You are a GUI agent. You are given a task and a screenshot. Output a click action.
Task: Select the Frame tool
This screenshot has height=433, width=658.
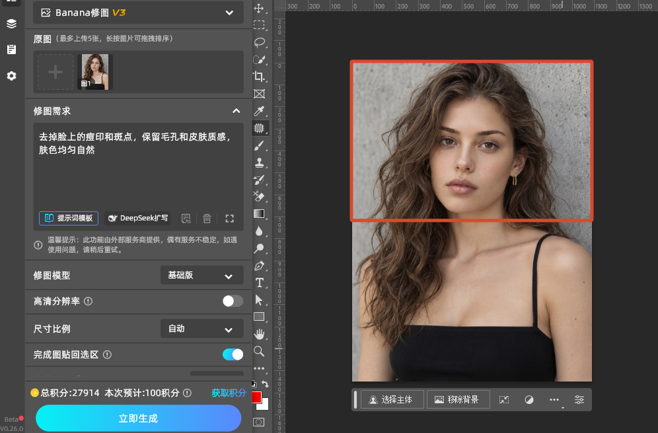tap(260, 94)
